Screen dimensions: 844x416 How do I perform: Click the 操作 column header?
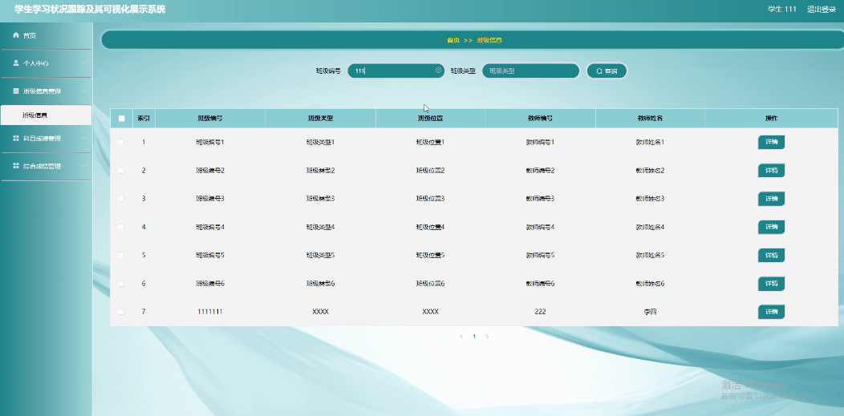pos(771,119)
